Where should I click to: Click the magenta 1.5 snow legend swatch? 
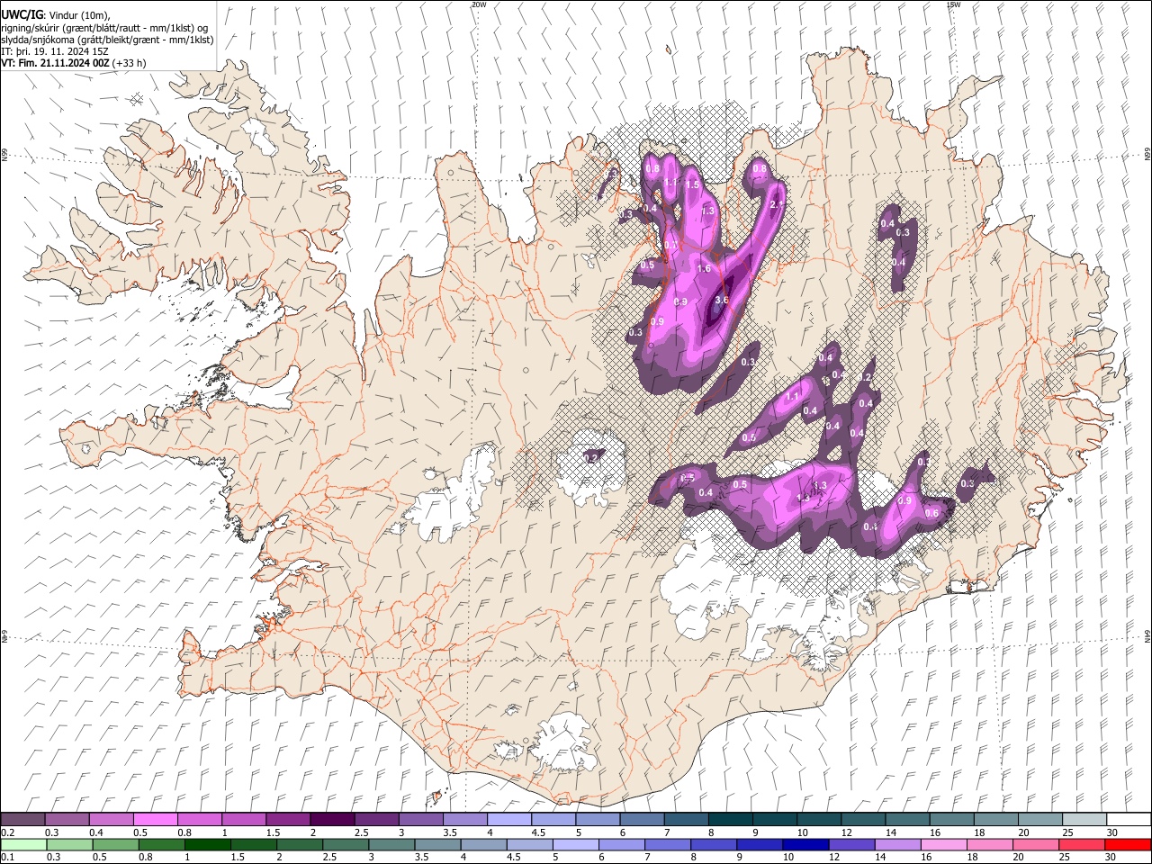click(287, 819)
